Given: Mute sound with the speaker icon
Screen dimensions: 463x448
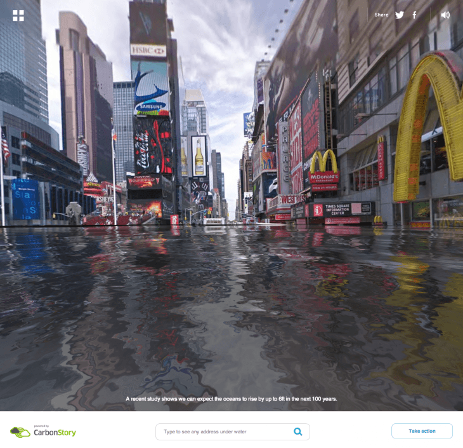Looking at the screenshot, I should point(445,15).
